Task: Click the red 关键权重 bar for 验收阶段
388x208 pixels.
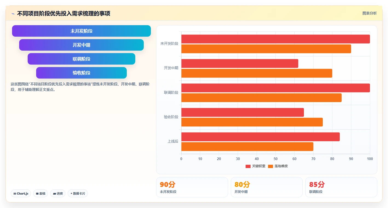Action: pyautogui.click(x=243, y=112)
